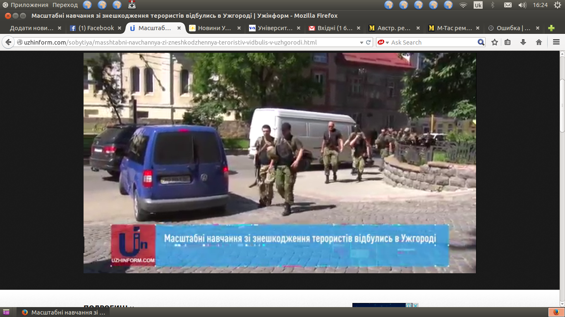Image resolution: width=565 pixels, height=317 pixels.
Task: Open the bookmarks list icon
Action: click(508, 42)
